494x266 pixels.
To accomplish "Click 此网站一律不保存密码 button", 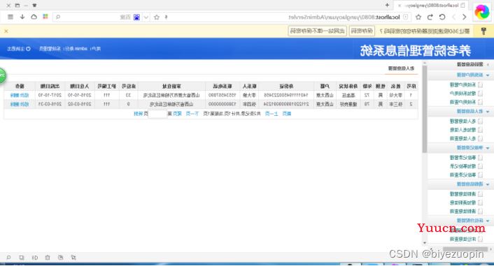I will pyautogui.click(x=317, y=31).
